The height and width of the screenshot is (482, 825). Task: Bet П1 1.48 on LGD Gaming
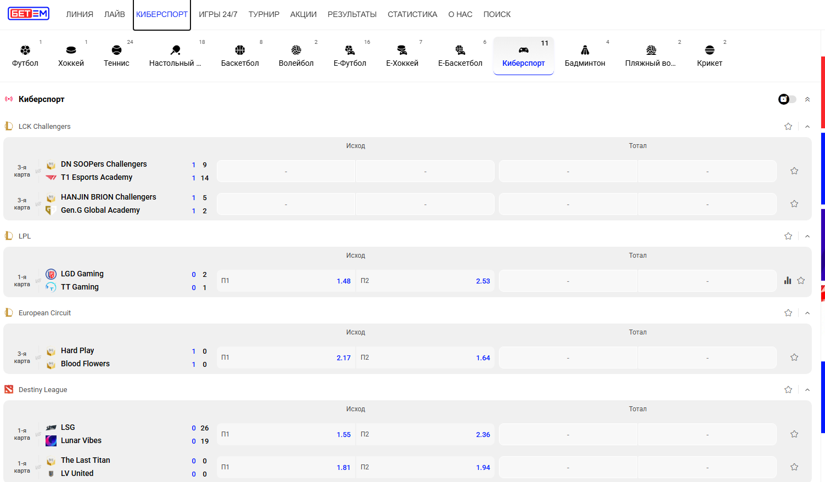tap(286, 281)
